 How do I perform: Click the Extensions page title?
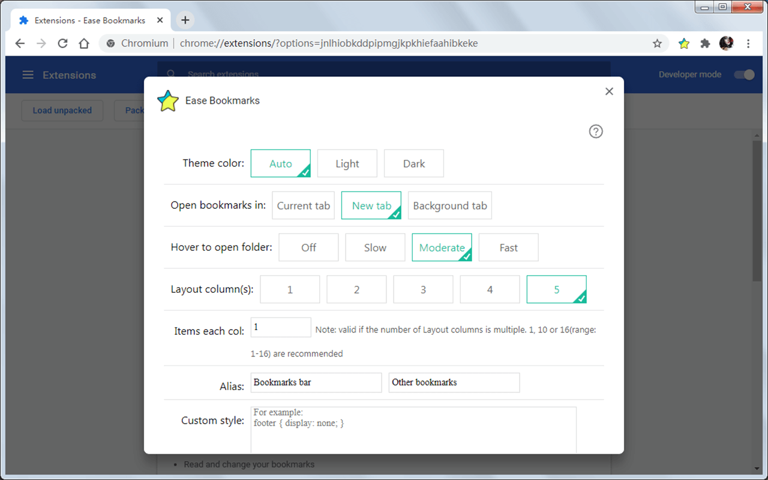(x=69, y=75)
